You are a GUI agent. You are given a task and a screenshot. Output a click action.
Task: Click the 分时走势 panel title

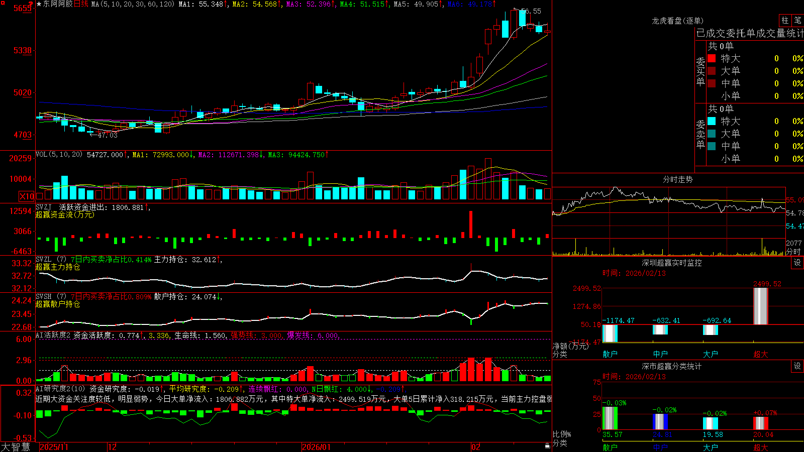click(x=677, y=179)
